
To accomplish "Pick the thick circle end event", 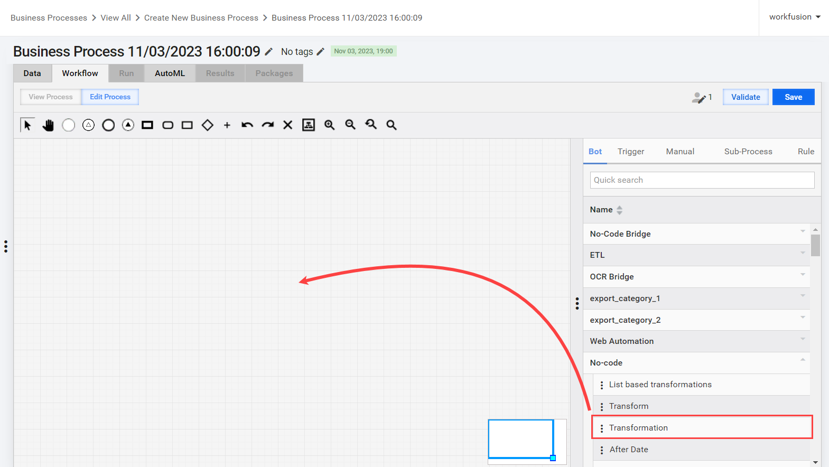I will [108, 125].
